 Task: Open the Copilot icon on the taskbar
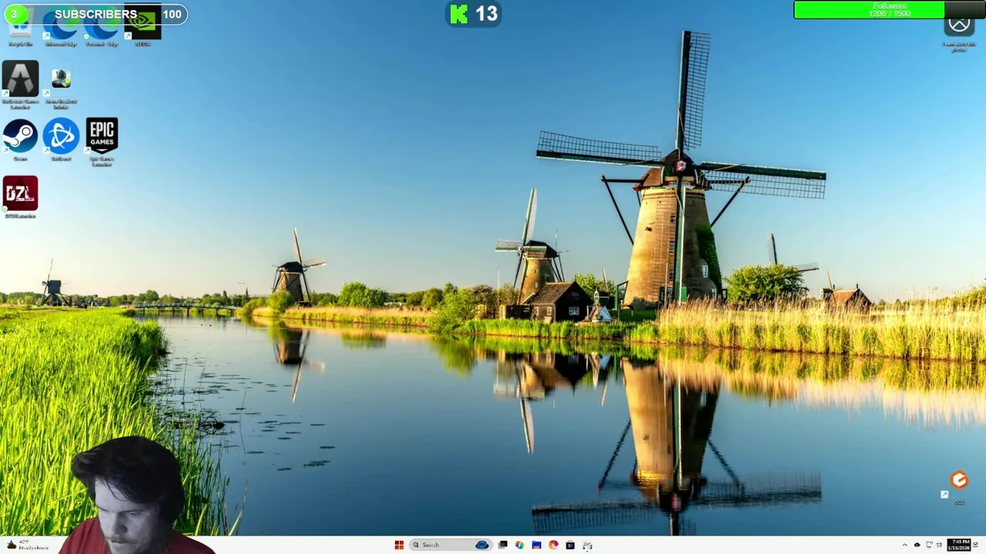point(519,545)
